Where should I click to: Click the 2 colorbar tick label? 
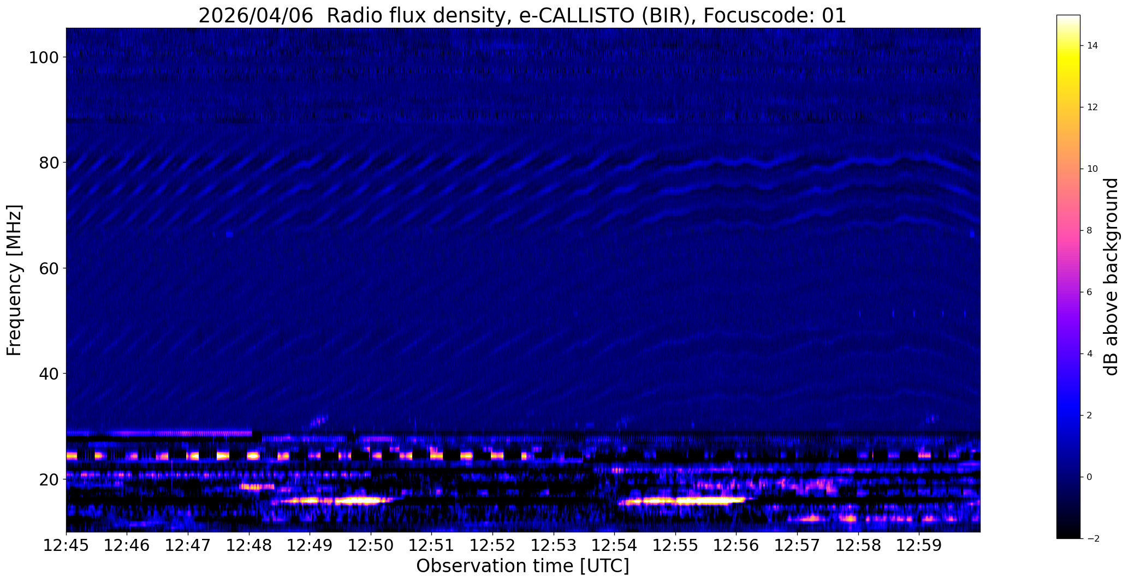(x=1090, y=416)
